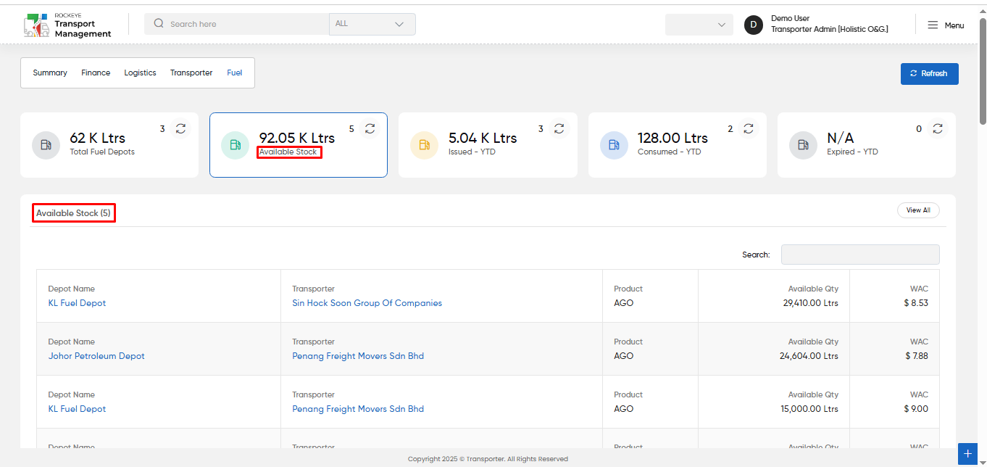The width and height of the screenshot is (987, 467).
Task: Open the ALL search filter dropdown
Action: click(x=372, y=24)
